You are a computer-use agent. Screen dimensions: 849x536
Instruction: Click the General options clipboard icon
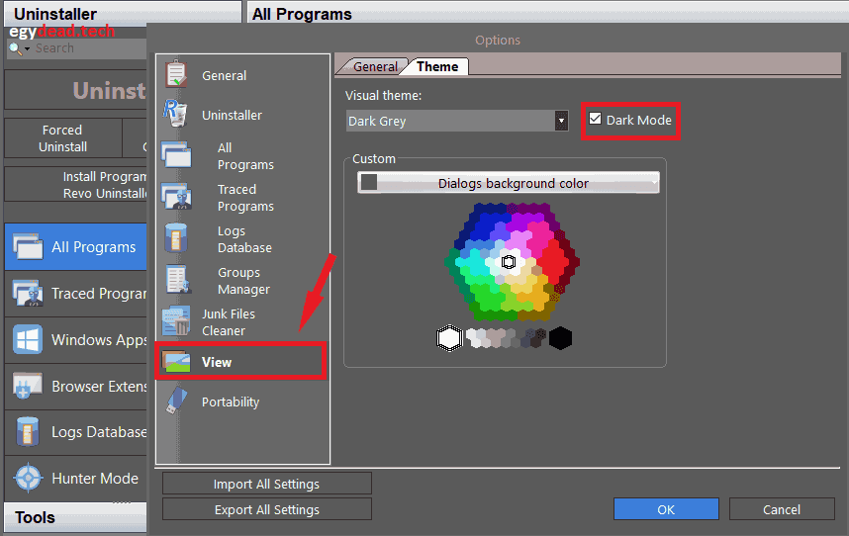(177, 75)
